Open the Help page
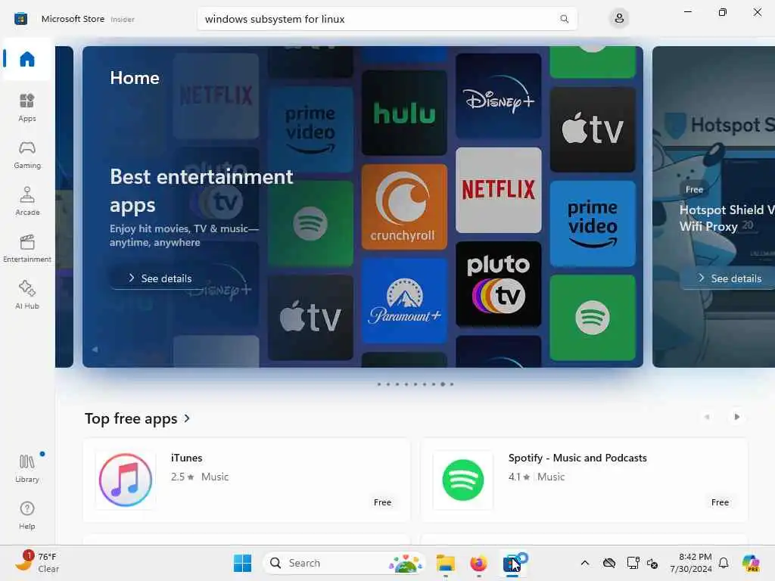The image size is (775, 581). pyautogui.click(x=26, y=515)
